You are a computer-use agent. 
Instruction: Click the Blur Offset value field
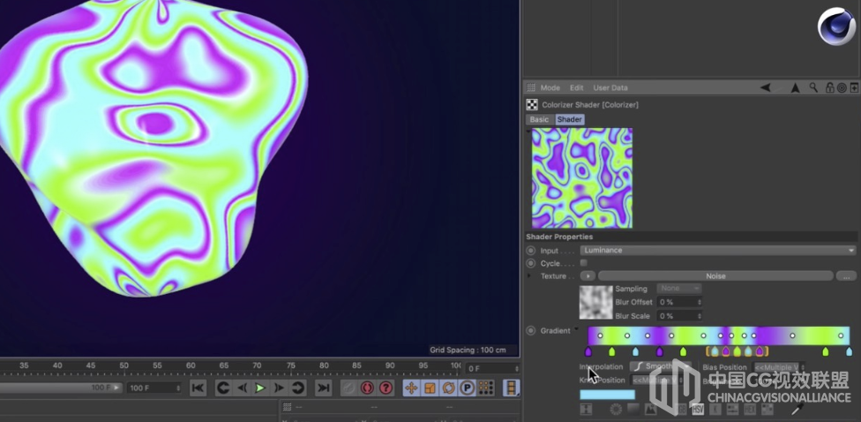coord(679,302)
